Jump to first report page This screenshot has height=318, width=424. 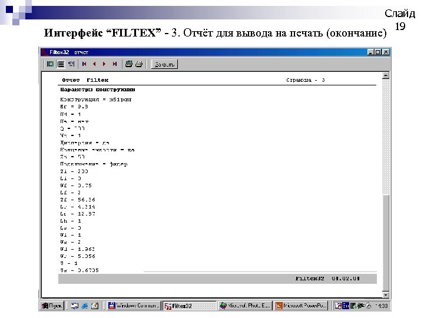(84, 64)
